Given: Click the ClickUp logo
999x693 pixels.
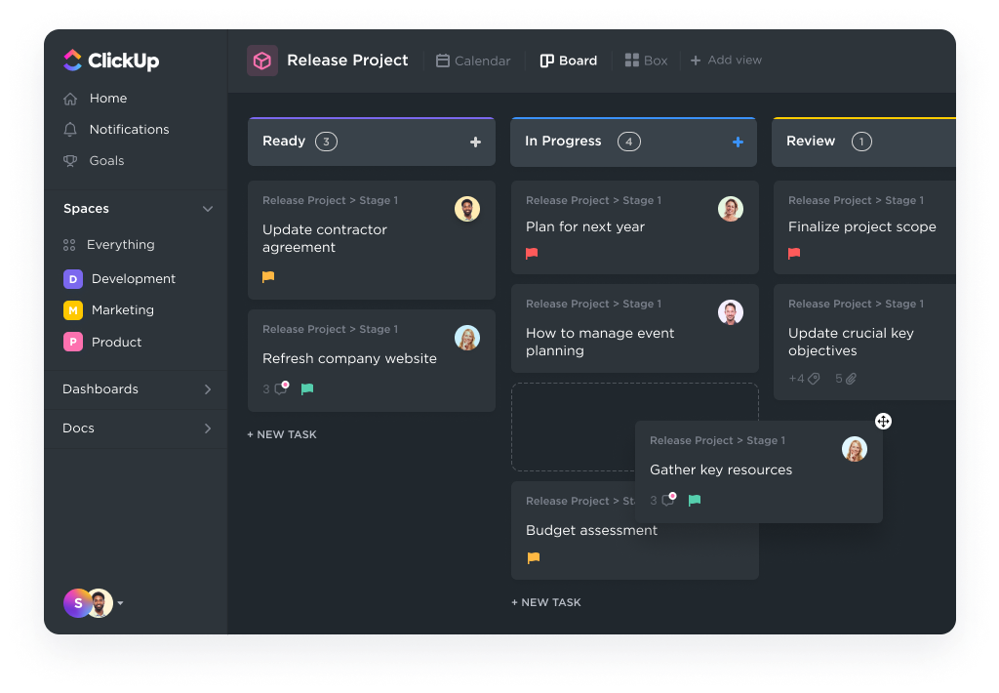Looking at the screenshot, I should [111, 61].
